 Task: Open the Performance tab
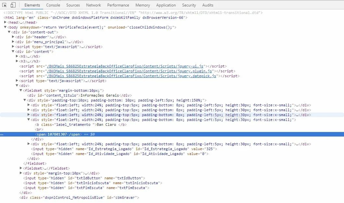pos(118,5)
